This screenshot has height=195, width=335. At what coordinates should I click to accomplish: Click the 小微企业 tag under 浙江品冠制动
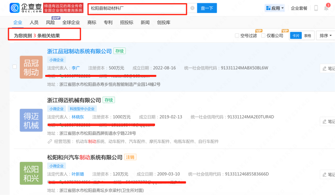57,60
